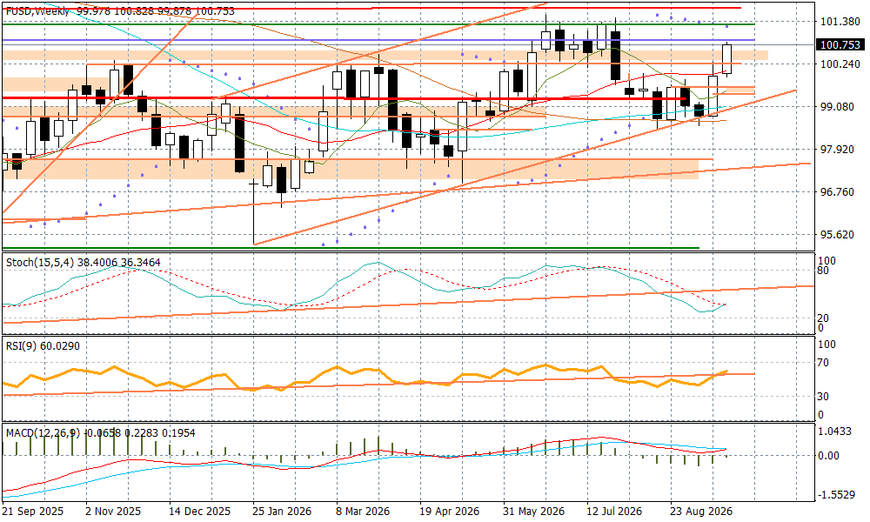870x522 pixels.
Task: Click the 23 Aug 2026 date label
Action: [700, 511]
